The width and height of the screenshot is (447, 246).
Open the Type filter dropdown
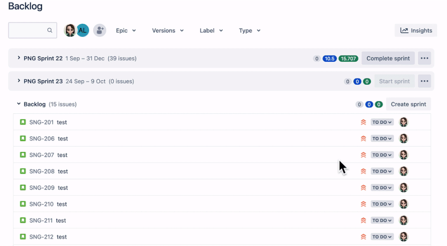point(249,30)
